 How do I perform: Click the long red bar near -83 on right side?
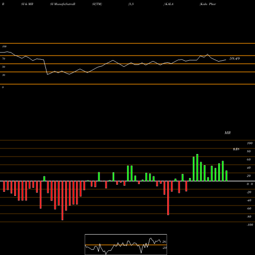coord(168,198)
